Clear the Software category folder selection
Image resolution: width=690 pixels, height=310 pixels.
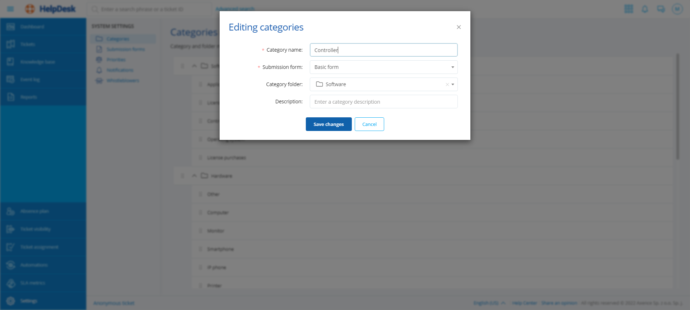coord(447,85)
